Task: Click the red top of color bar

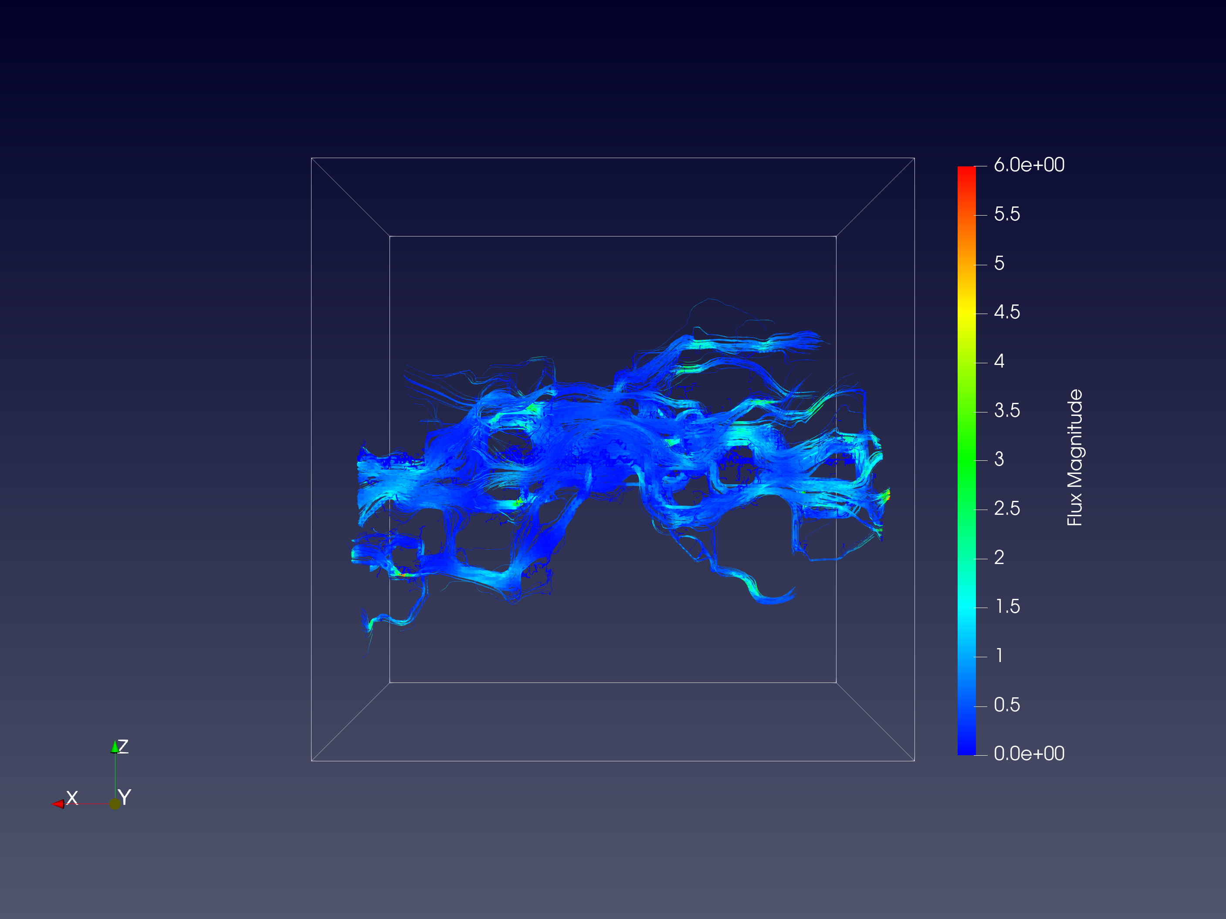Action: tap(967, 172)
